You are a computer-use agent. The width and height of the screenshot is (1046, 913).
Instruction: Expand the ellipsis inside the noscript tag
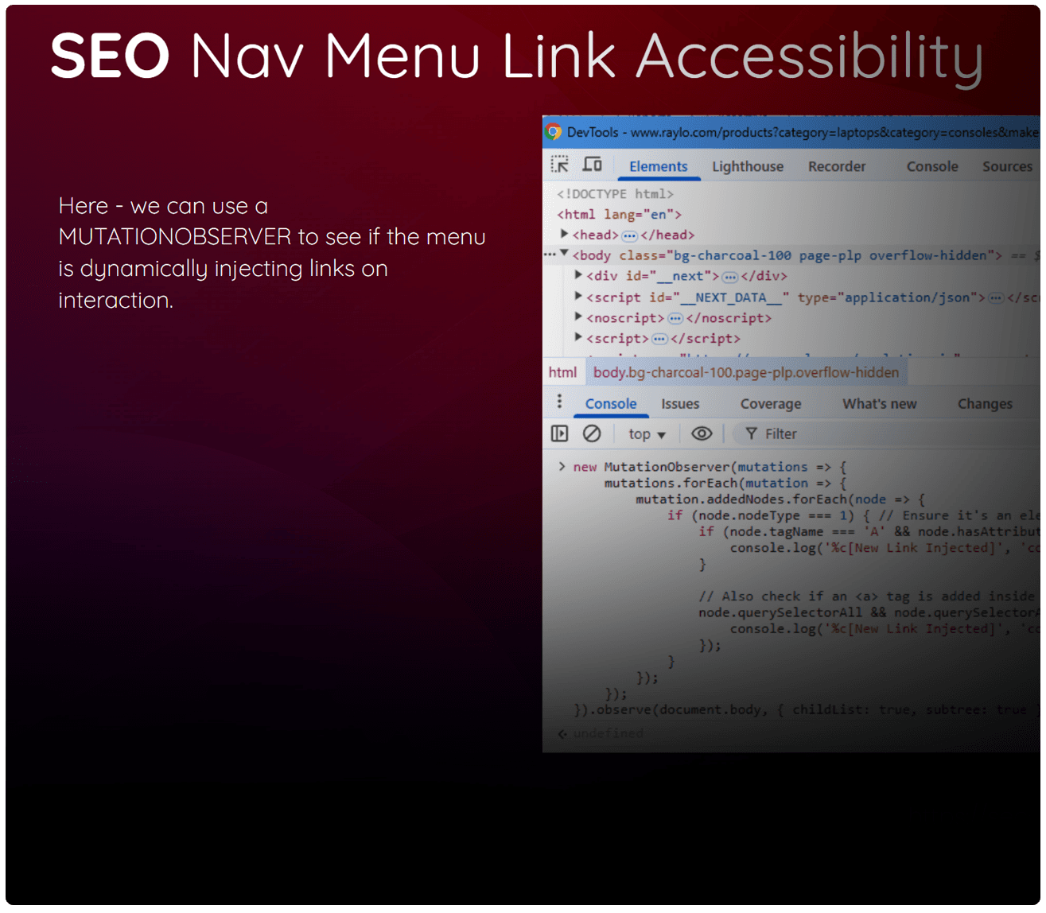click(675, 318)
